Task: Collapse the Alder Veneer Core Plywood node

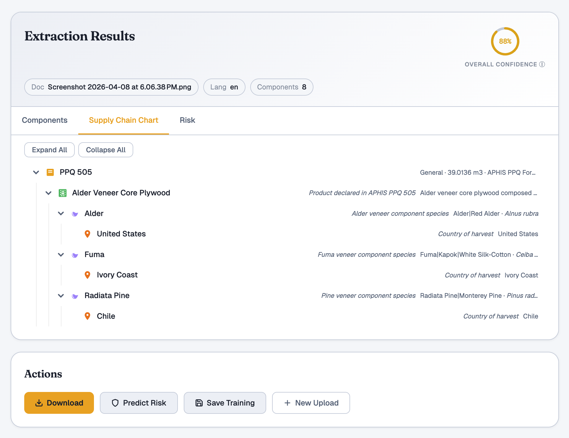Action: pos(48,193)
